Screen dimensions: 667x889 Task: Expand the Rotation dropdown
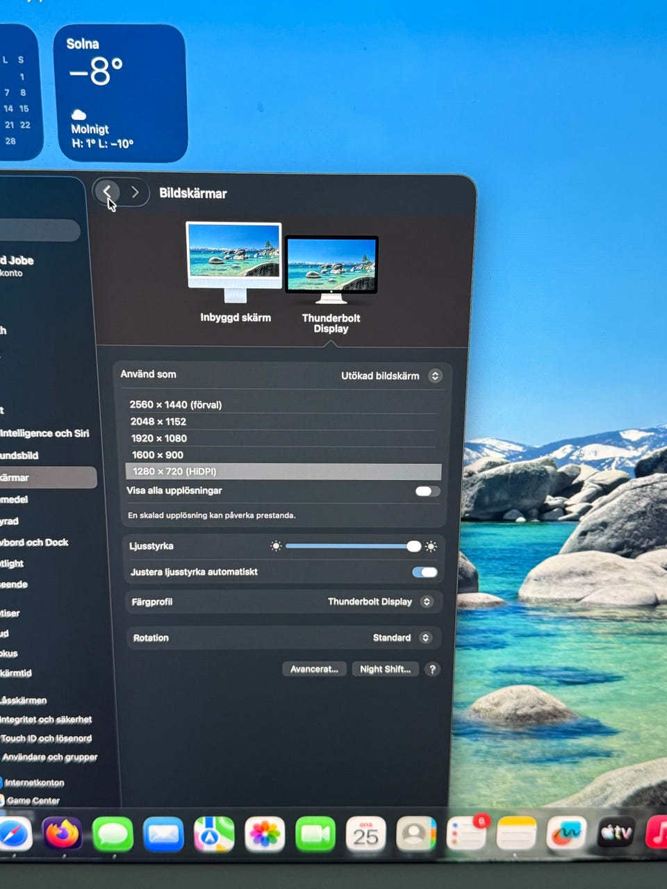pos(425,638)
